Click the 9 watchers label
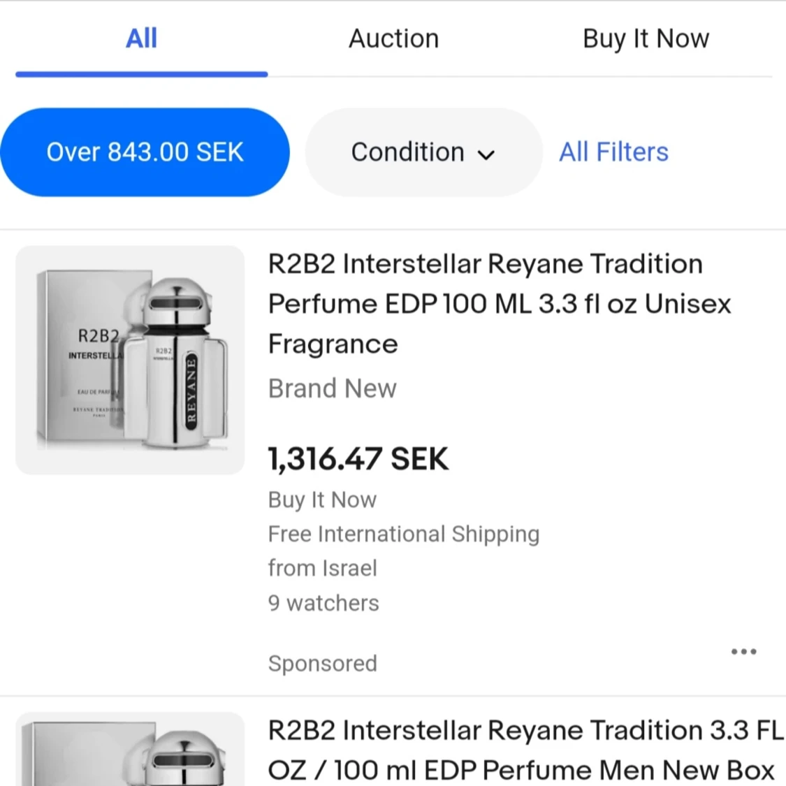The height and width of the screenshot is (786, 786). [323, 603]
